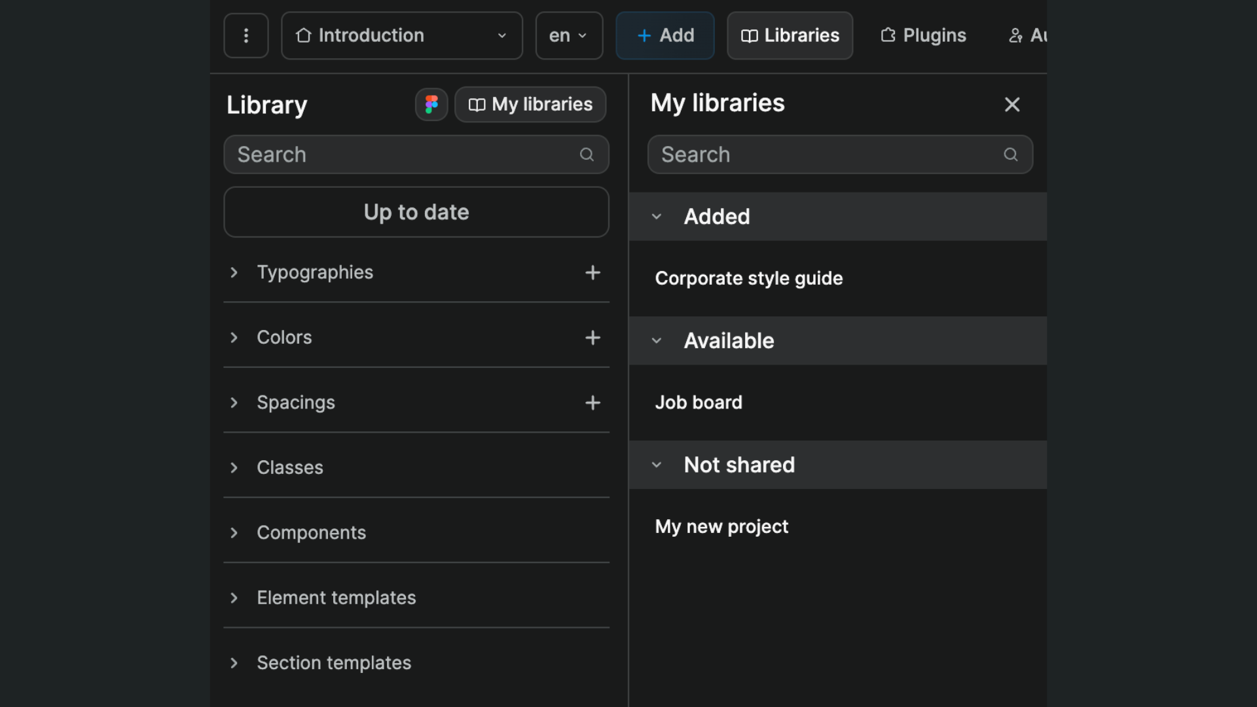Click the home icon beside Introduction
1257x707 pixels.
[x=303, y=35]
